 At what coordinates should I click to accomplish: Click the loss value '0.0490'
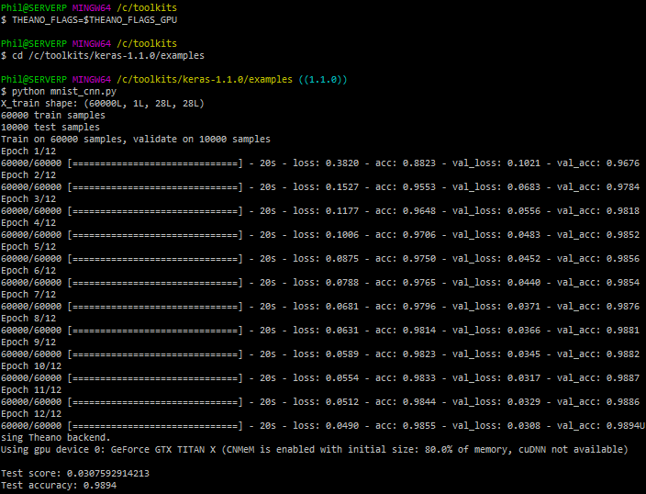point(342,426)
